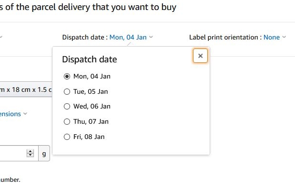Open the package dimensions dropdown box
The width and height of the screenshot is (295, 188).
pos(26,89)
